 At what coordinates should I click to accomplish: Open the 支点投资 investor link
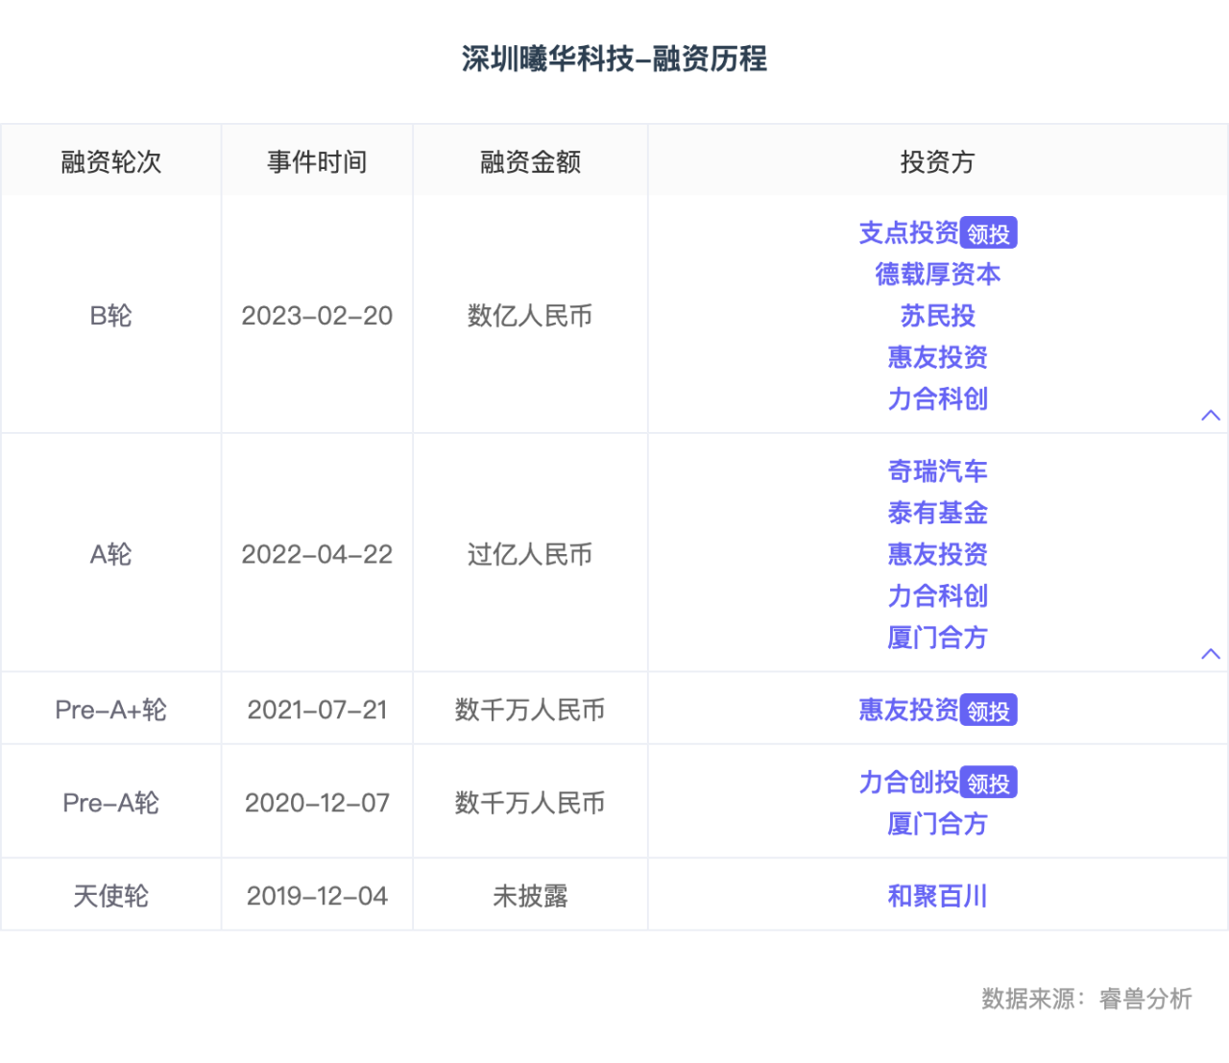tap(908, 232)
